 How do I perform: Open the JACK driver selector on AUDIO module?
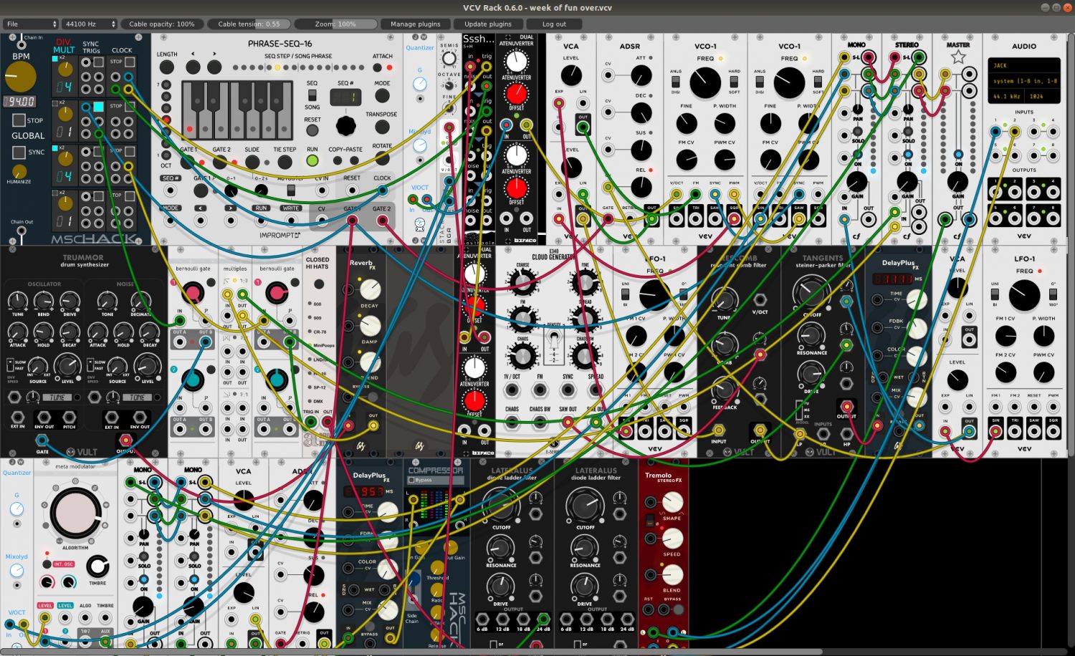click(1023, 65)
